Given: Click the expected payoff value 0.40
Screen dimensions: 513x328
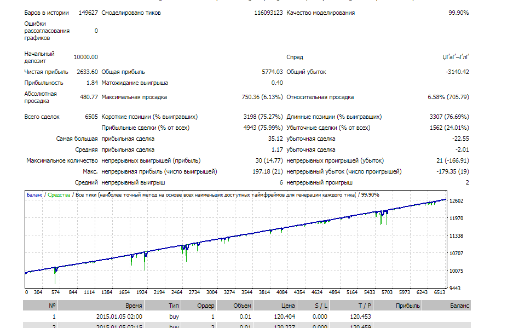Looking at the screenshot, I should [x=277, y=83].
